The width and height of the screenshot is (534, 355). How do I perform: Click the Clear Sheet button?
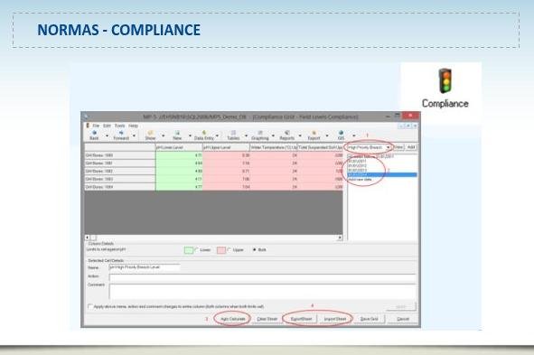point(267,319)
